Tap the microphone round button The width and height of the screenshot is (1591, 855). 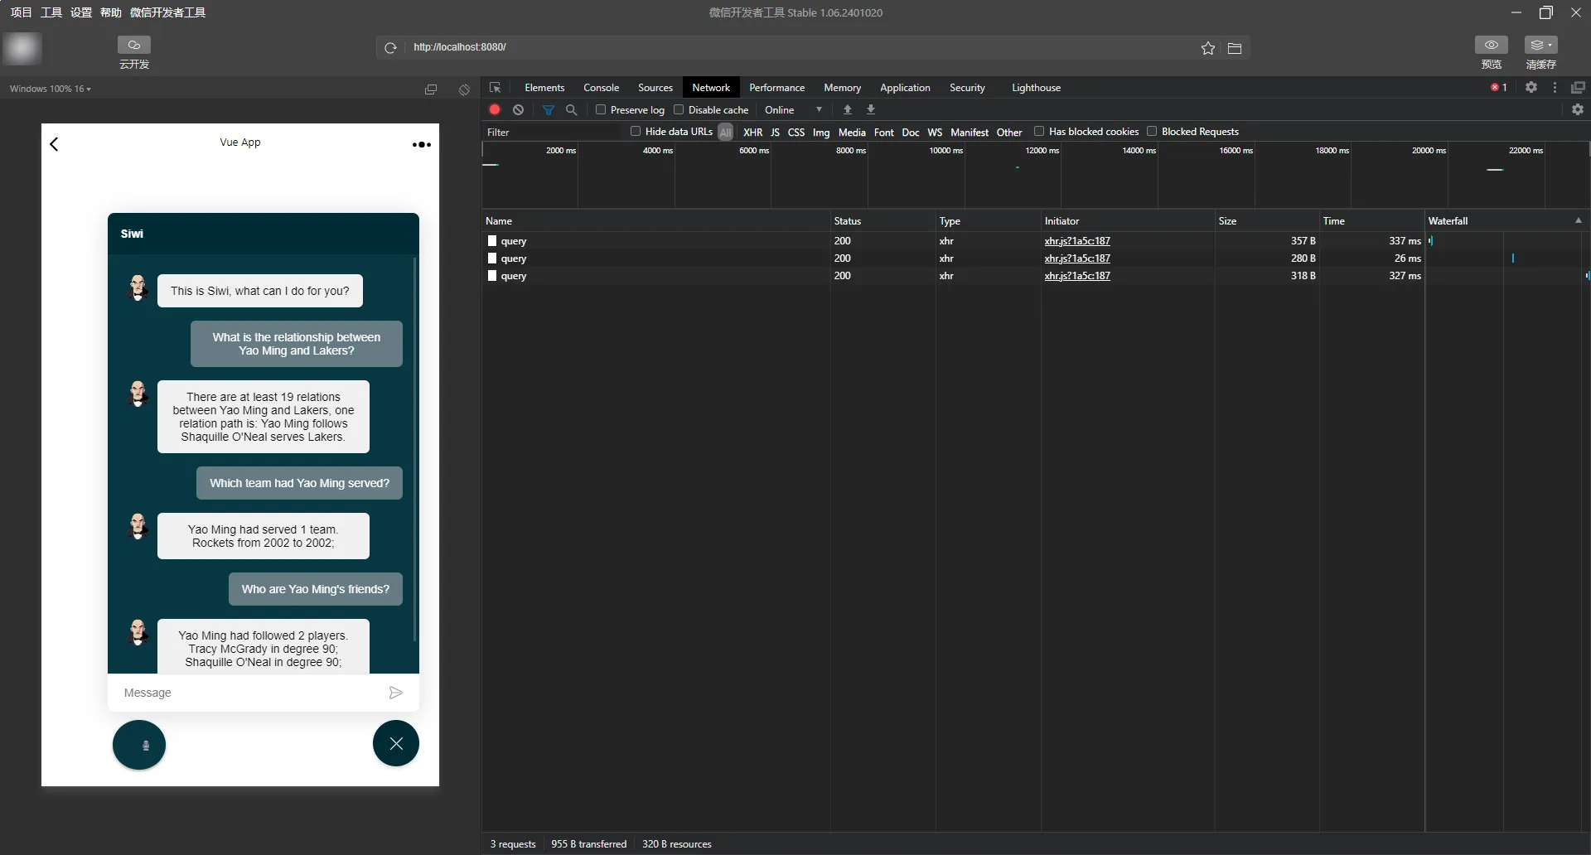point(139,744)
